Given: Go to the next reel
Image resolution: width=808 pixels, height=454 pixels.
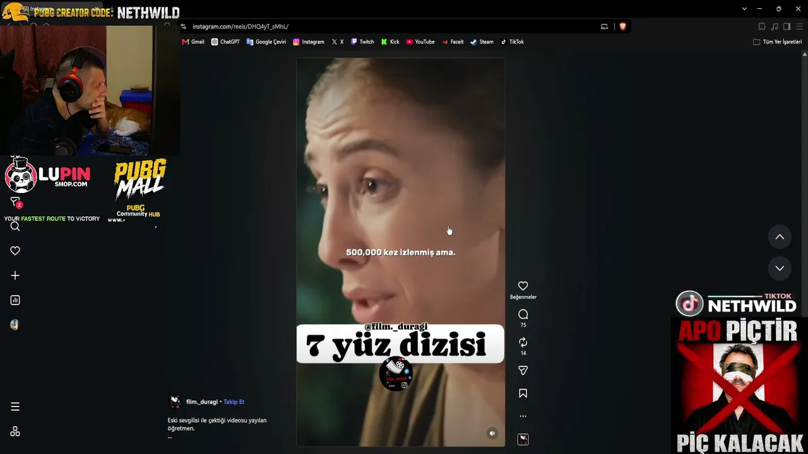Looking at the screenshot, I should [780, 268].
